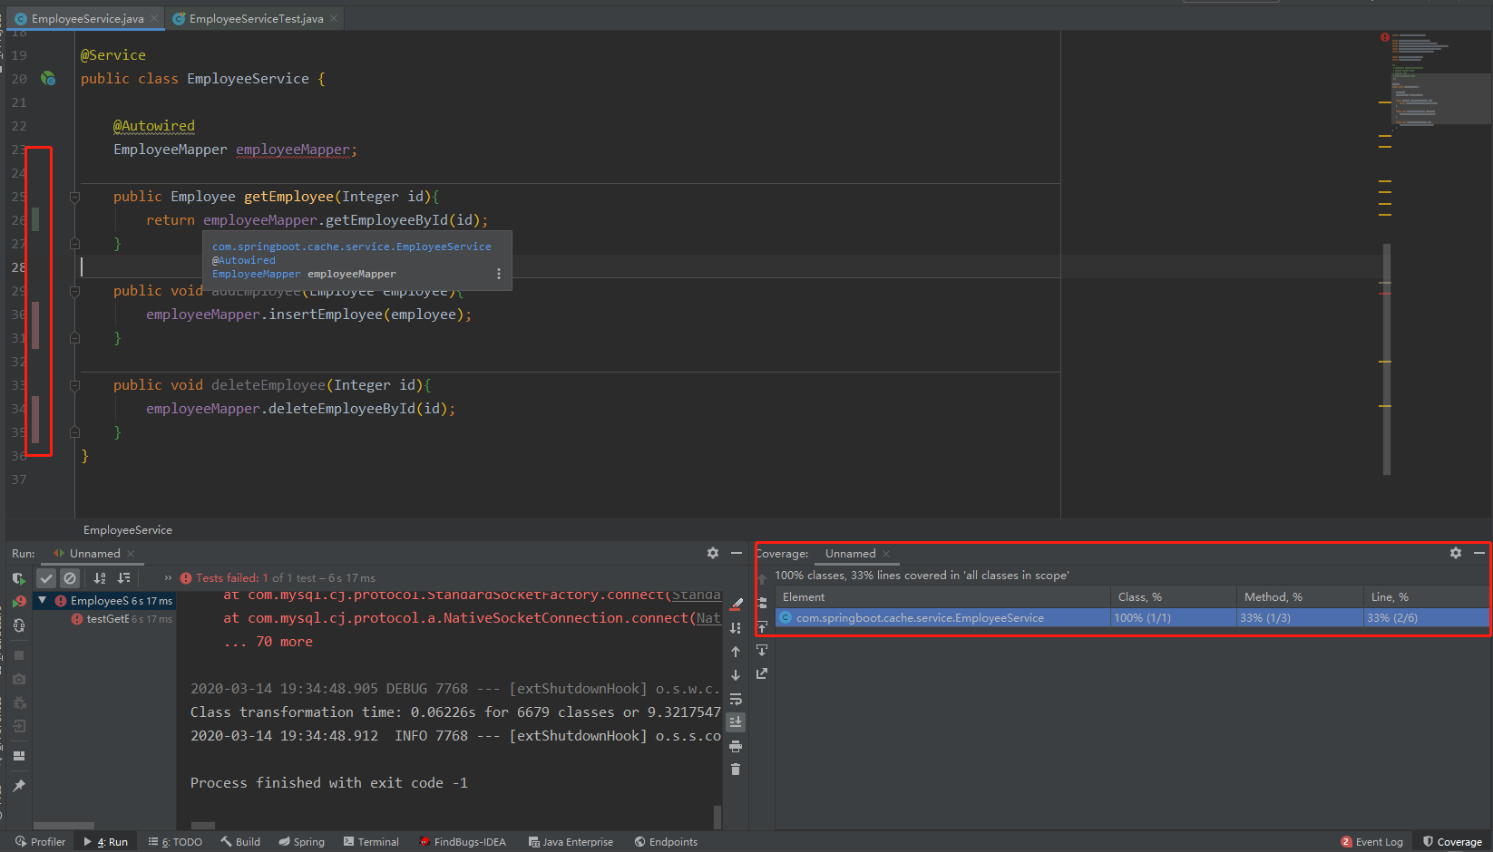Open Run panel settings gear
The height and width of the screenshot is (852, 1493).
[x=713, y=553]
